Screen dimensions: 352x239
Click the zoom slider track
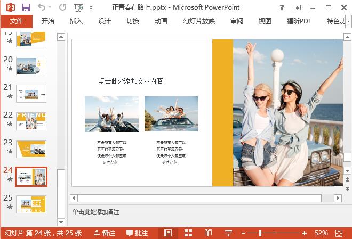(283, 233)
